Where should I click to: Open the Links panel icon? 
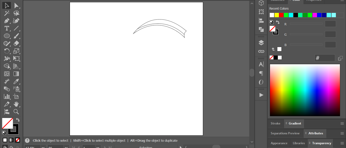(261, 51)
